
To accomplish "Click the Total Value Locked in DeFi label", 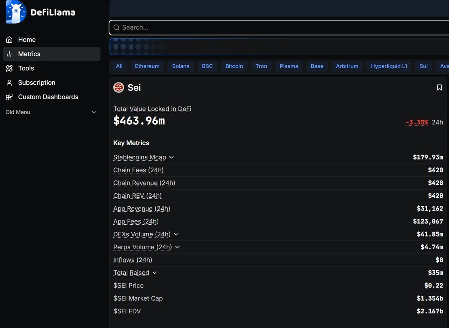I will pos(152,109).
